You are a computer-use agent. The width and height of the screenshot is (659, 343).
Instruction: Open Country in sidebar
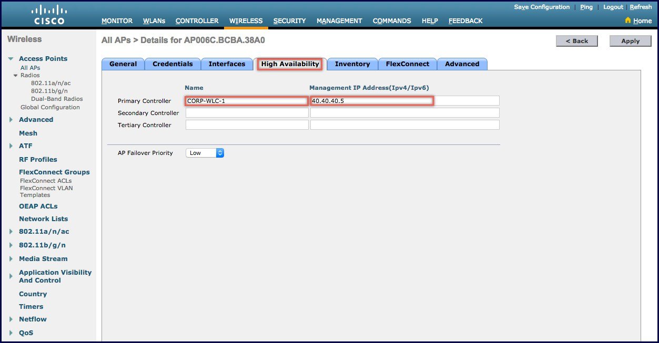(33, 294)
